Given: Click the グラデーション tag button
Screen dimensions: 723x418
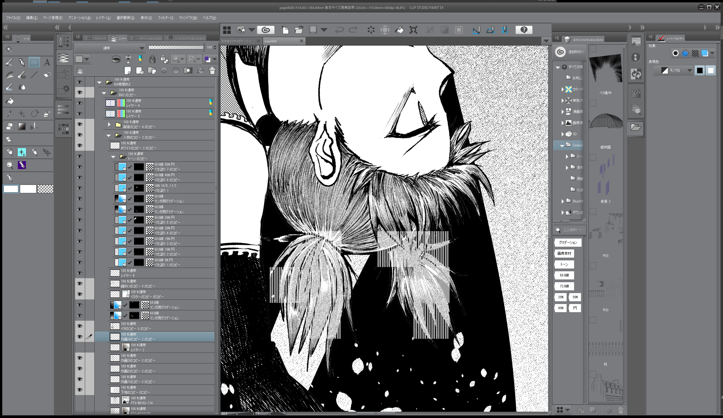Looking at the screenshot, I should tap(568, 243).
